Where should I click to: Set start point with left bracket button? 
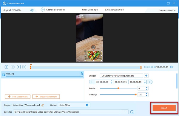click(92, 82)
